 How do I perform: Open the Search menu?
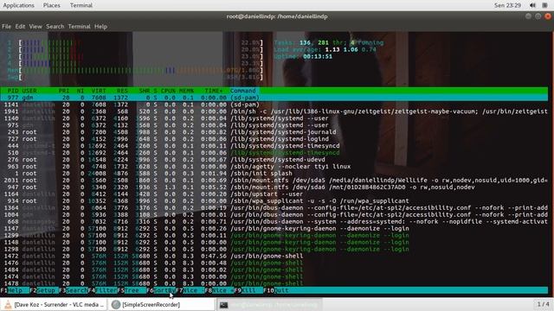tap(55, 27)
